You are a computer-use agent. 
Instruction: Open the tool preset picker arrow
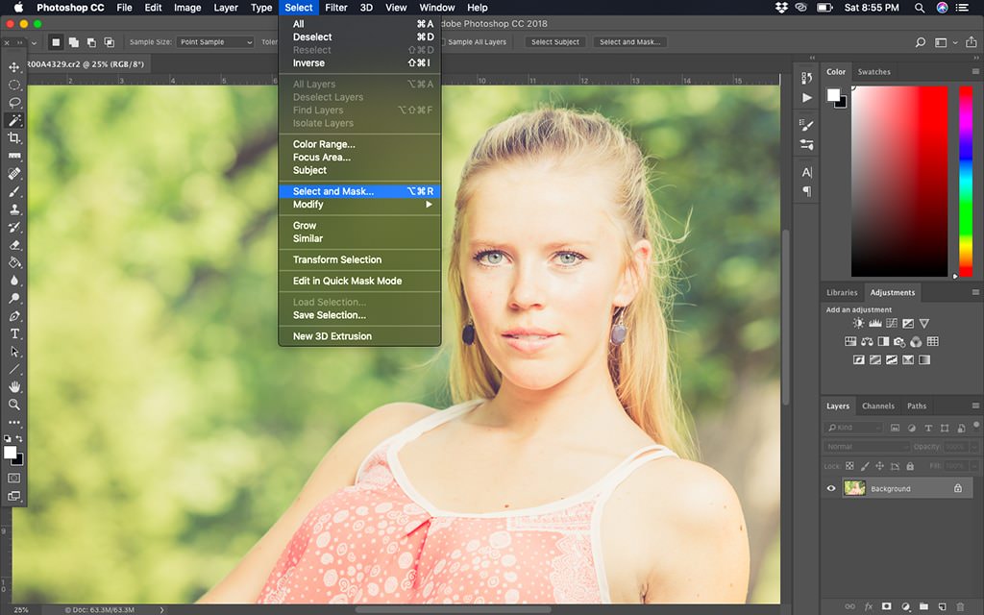coord(34,42)
